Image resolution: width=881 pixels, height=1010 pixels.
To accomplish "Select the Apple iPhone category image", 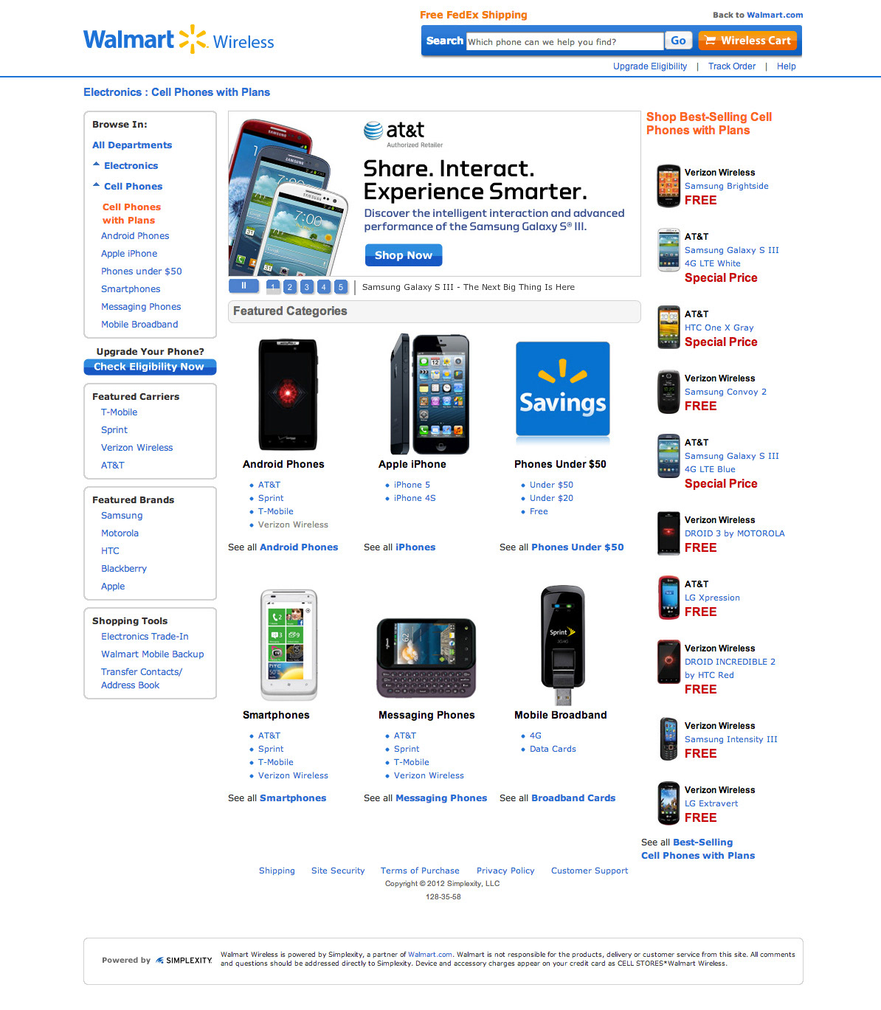I will (x=429, y=394).
